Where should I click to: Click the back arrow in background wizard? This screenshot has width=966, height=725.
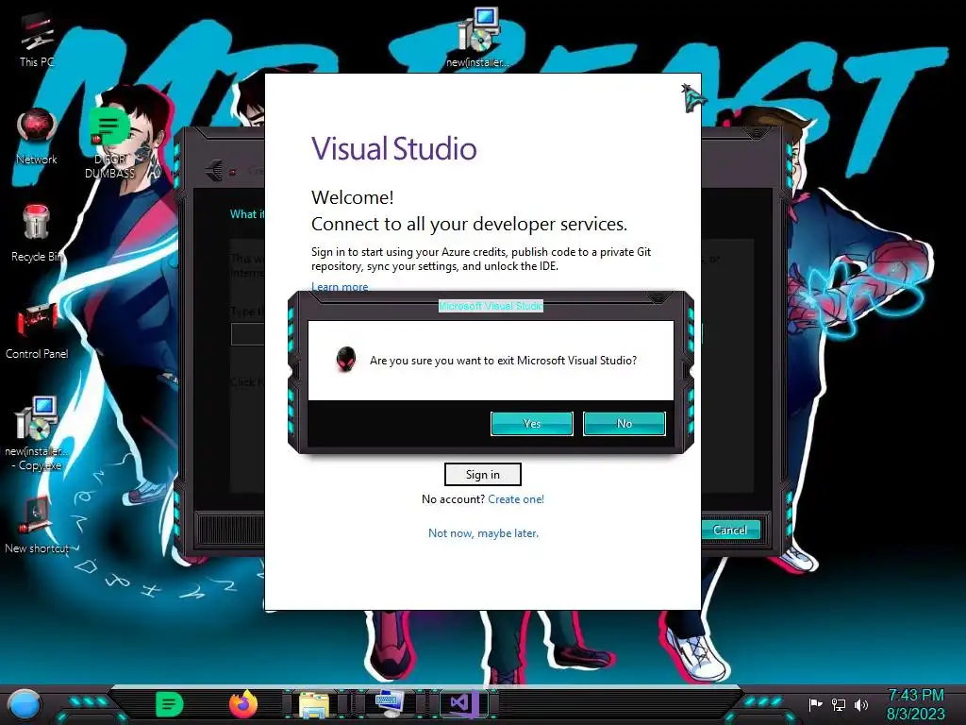coord(214,170)
